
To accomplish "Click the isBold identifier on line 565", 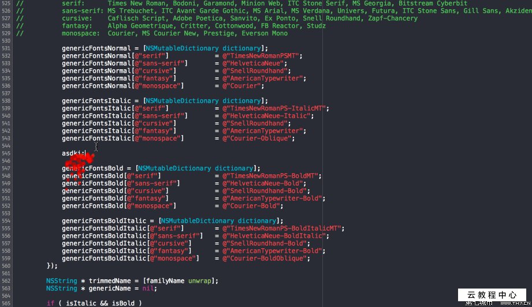I will click(x=123, y=303).
